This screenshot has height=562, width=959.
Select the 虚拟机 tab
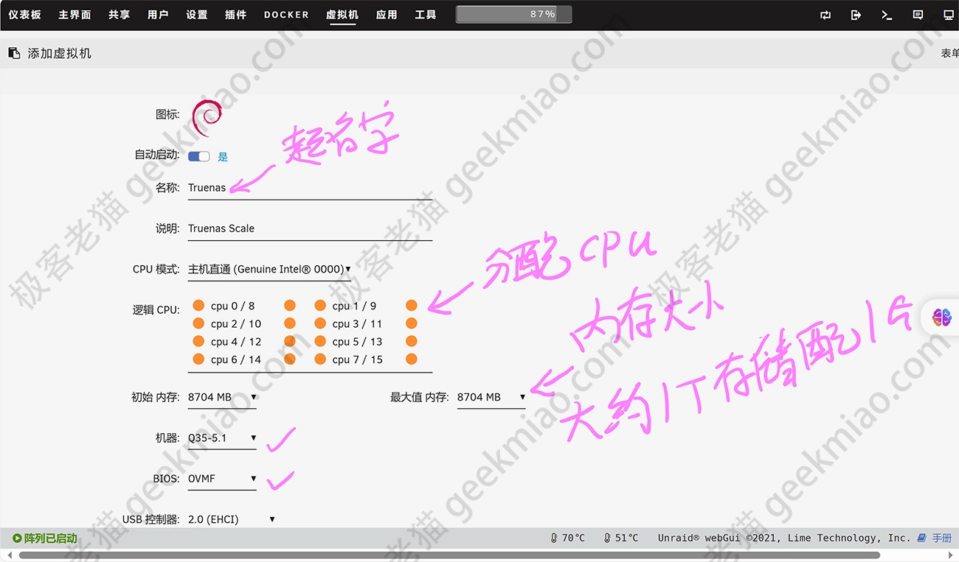342,15
